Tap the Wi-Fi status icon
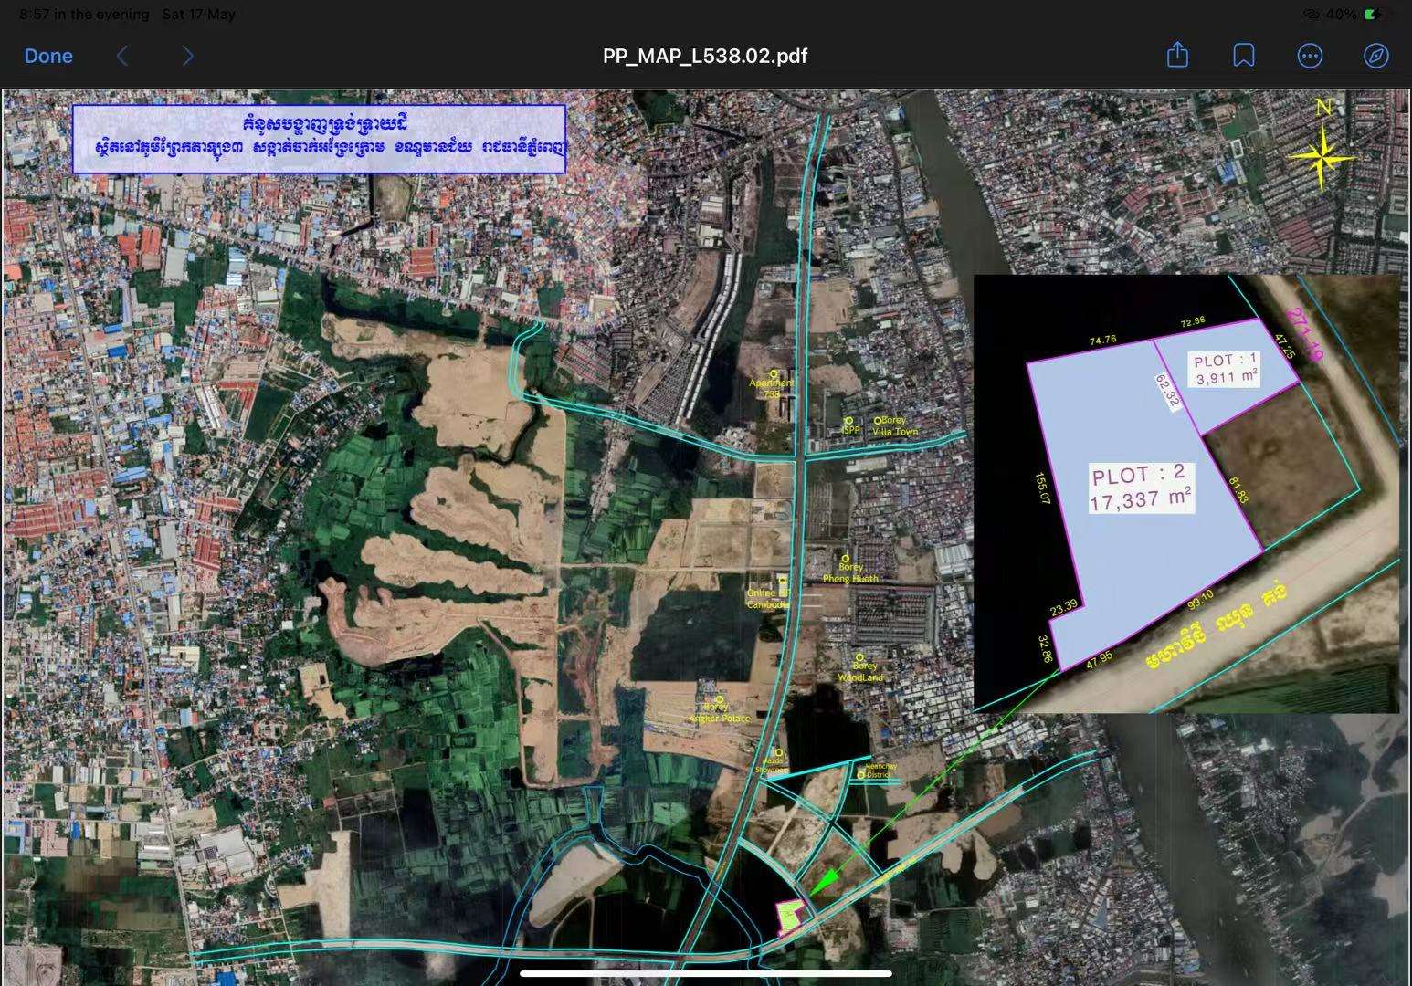Viewport: 1412px width, 986px height. click(x=1311, y=15)
